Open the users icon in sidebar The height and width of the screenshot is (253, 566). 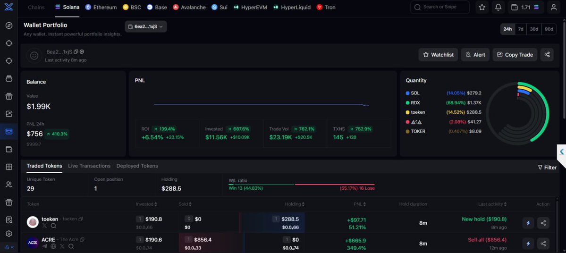tap(9, 185)
